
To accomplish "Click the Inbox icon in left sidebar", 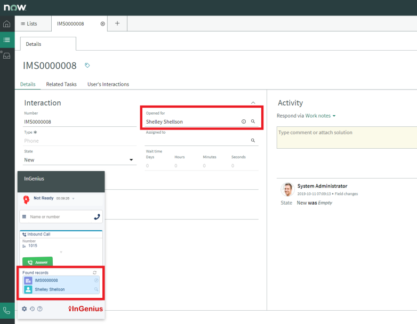I will click(6, 55).
